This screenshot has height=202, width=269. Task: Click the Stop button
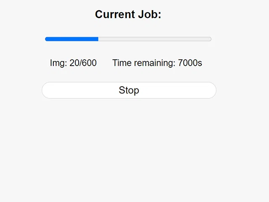click(x=129, y=90)
